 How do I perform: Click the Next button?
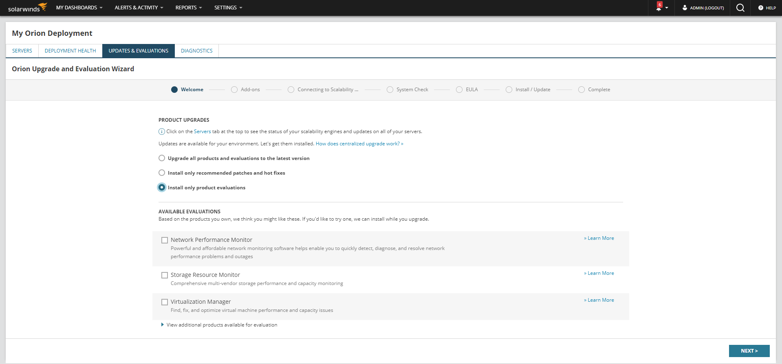pos(749,351)
